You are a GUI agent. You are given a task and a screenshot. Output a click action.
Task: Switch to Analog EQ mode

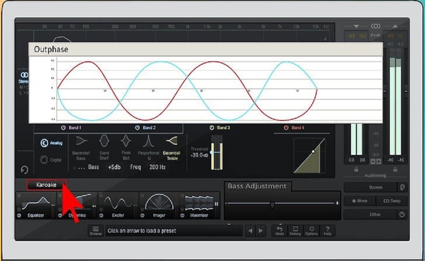tap(52, 143)
